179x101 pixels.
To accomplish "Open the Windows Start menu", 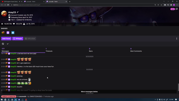I will click(2, 100).
